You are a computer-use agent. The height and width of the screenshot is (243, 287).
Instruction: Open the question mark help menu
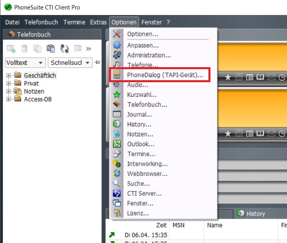click(x=168, y=22)
